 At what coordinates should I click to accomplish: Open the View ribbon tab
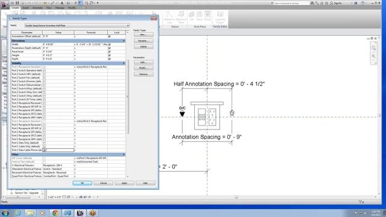tap(49, 8)
